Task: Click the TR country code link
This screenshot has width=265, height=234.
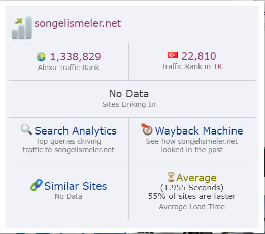Action: pos(217,66)
